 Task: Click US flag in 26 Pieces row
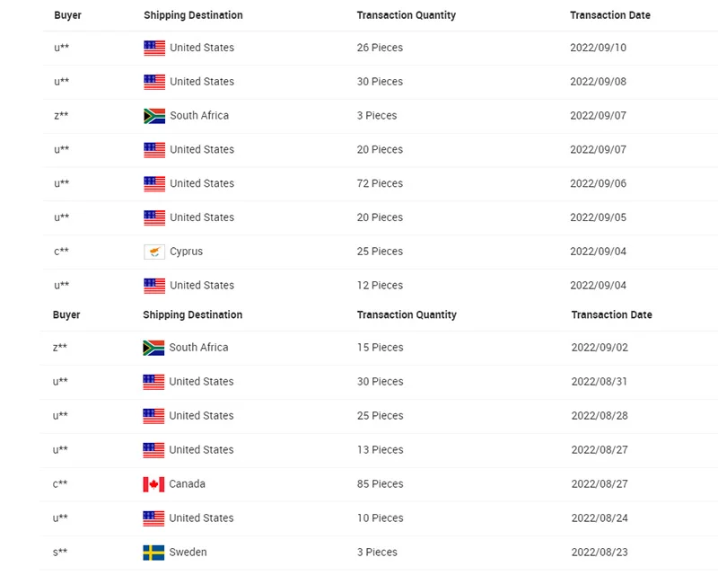[x=154, y=49]
